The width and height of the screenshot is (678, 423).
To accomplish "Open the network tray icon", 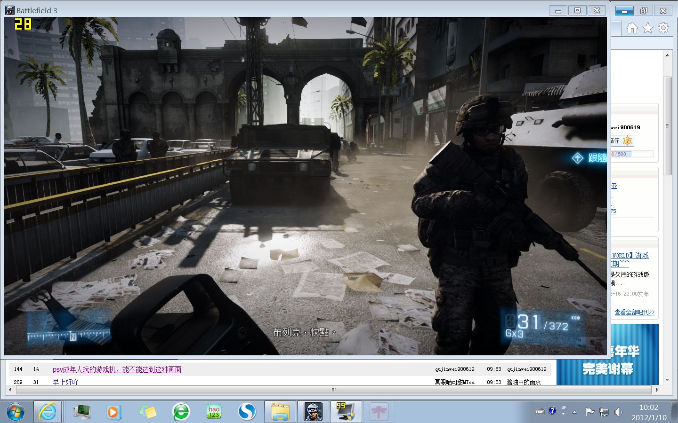I will [604, 412].
